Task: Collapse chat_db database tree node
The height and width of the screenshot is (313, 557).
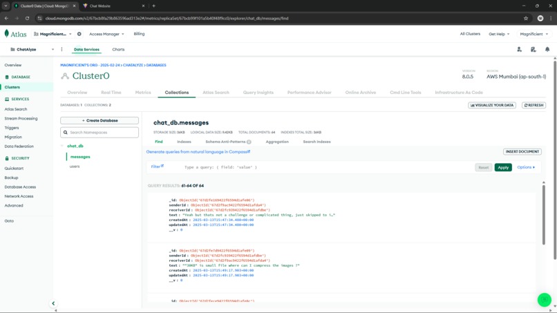Action: 62,146
